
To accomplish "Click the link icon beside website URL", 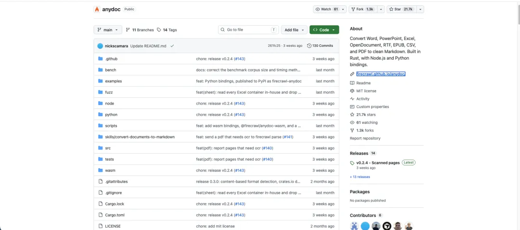I will click(352, 74).
